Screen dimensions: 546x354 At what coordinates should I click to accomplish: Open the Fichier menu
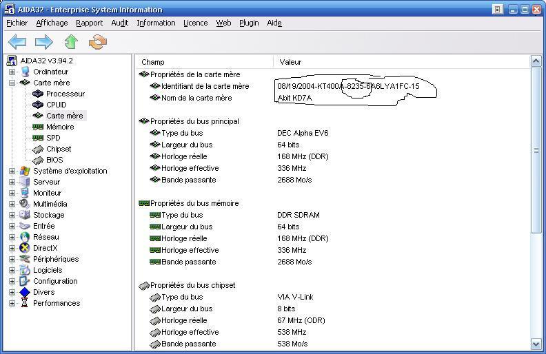17,23
